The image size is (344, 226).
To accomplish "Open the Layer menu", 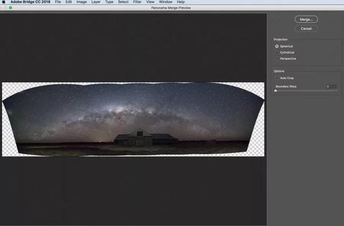I will 96,2.
